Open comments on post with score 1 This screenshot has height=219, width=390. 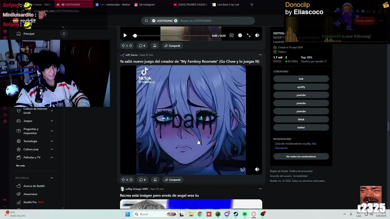142,46
